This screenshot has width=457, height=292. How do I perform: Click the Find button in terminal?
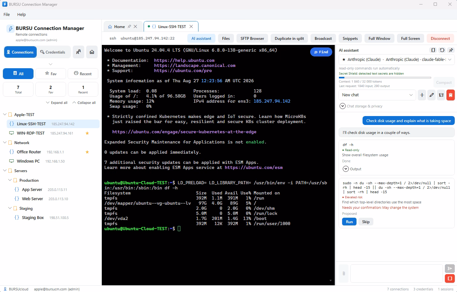pyautogui.click(x=321, y=52)
